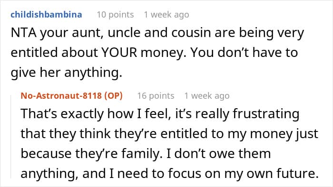Click the "10 points" score label

pos(115,15)
